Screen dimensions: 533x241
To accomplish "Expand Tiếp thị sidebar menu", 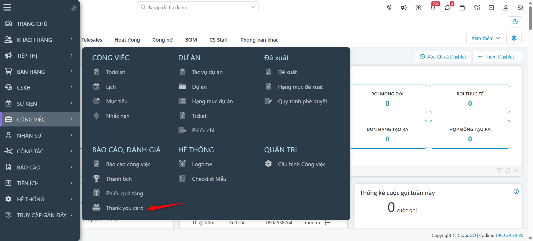I will tap(40, 56).
